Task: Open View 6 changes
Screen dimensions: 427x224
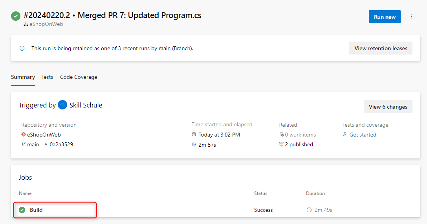Action: coord(388,107)
